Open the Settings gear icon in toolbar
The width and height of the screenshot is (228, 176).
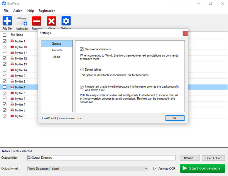point(66,21)
